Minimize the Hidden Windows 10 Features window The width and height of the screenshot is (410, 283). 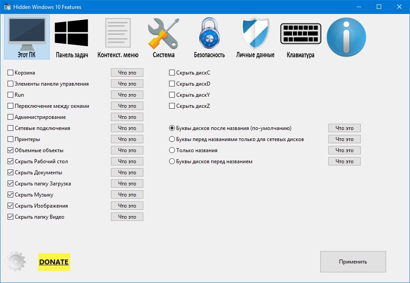[359, 7]
